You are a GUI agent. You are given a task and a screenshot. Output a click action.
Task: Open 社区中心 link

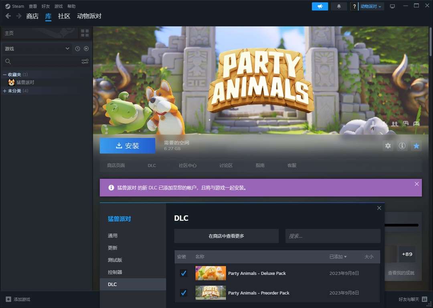[188, 165]
